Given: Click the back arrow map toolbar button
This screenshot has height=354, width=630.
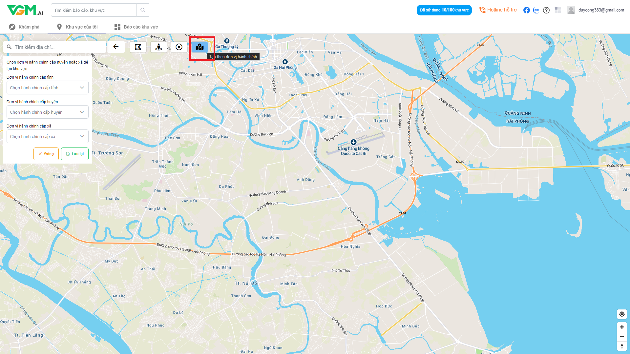Looking at the screenshot, I should pos(116,47).
